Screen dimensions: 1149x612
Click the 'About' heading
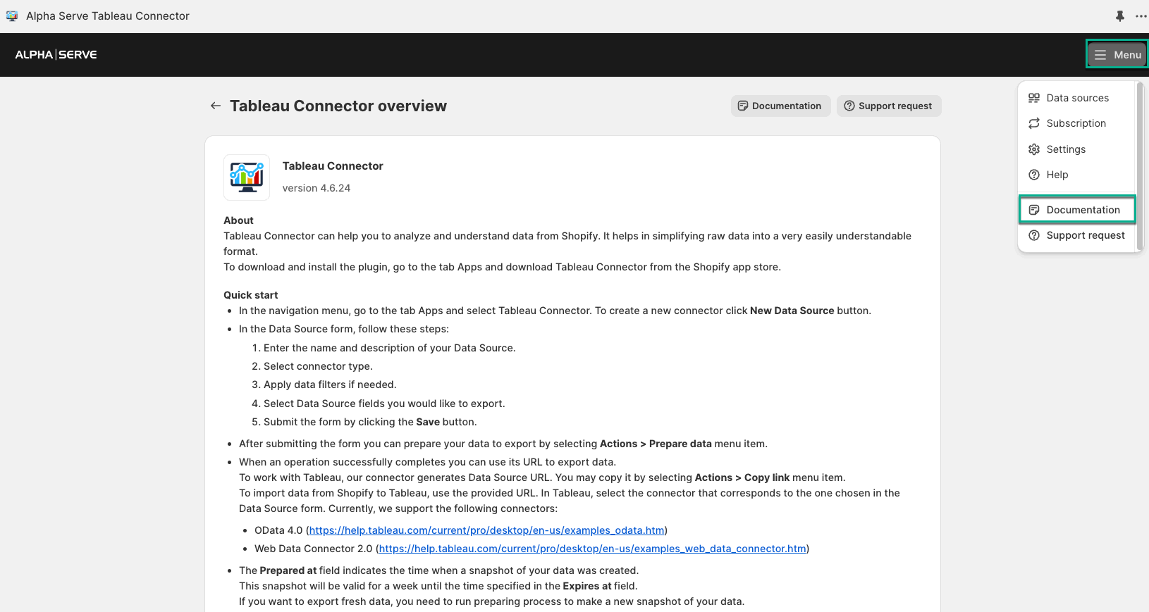pos(238,220)
